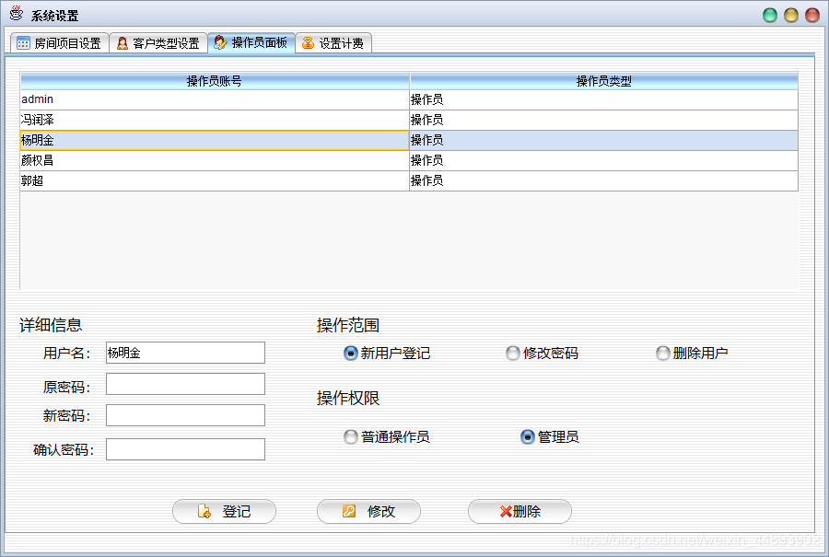829x557 pixels.
Task: Choose the 修改密码 radio option
Action: [542, 353]
